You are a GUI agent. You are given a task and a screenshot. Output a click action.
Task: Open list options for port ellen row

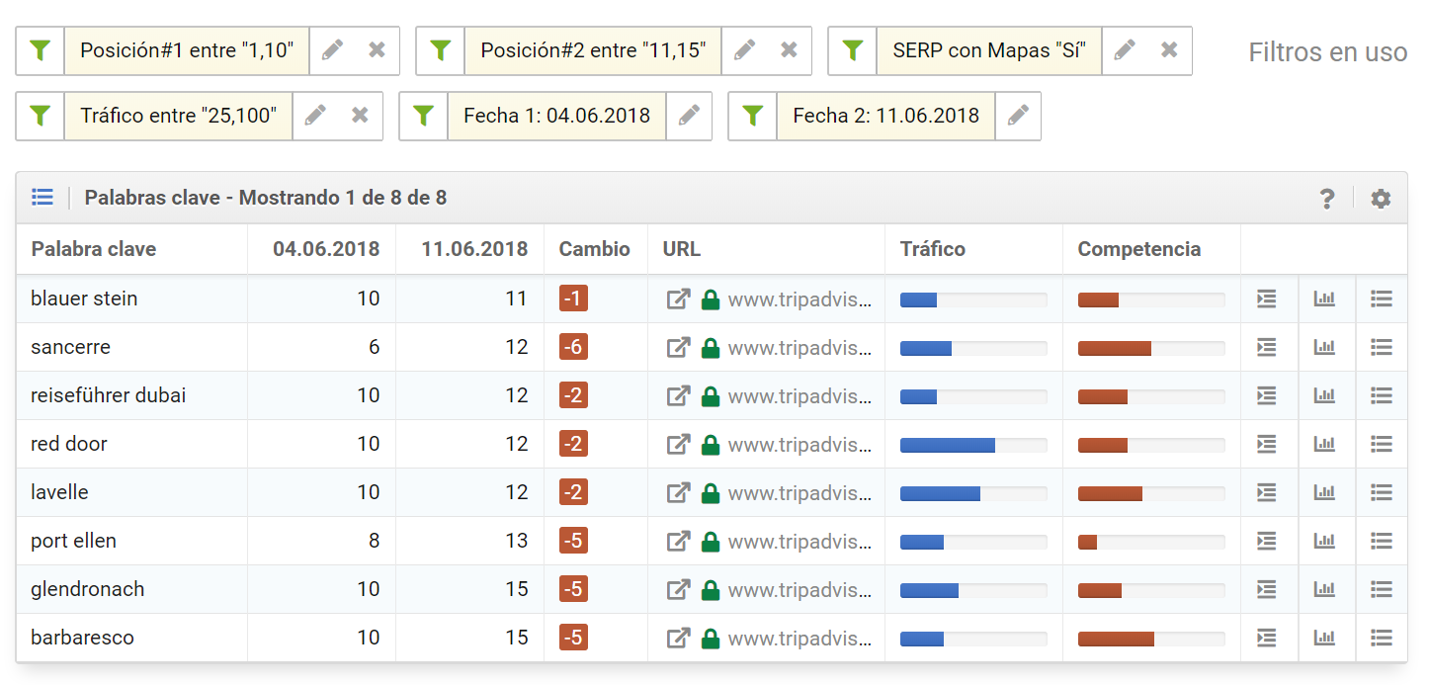(x=1382, y=541)
